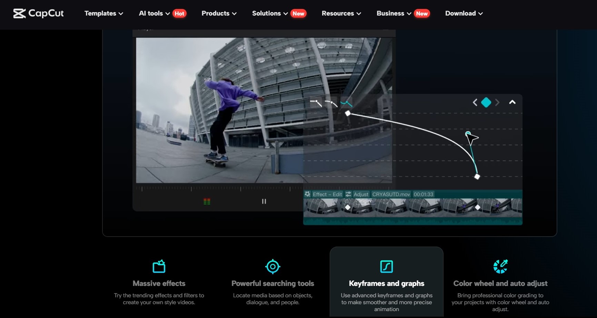Click the skateboarder video preview
The width and height of the screenshot is (597, 318).
(264, 110)
